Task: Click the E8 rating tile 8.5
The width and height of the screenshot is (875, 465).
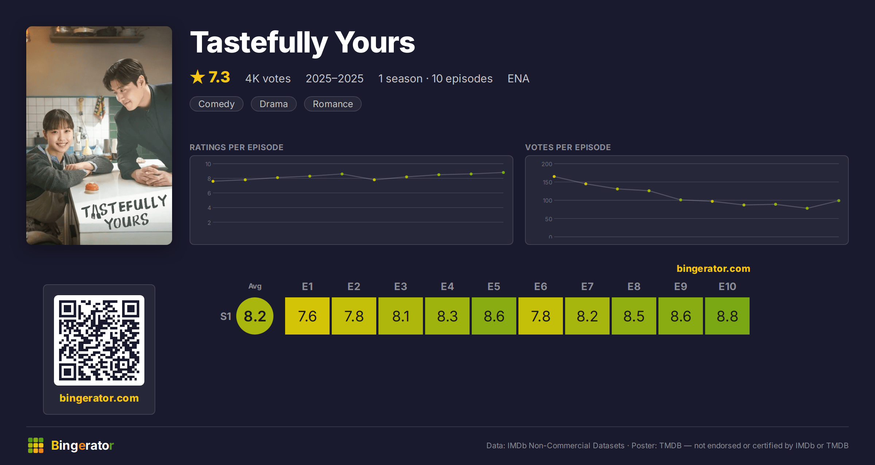Action: (634, 316)
